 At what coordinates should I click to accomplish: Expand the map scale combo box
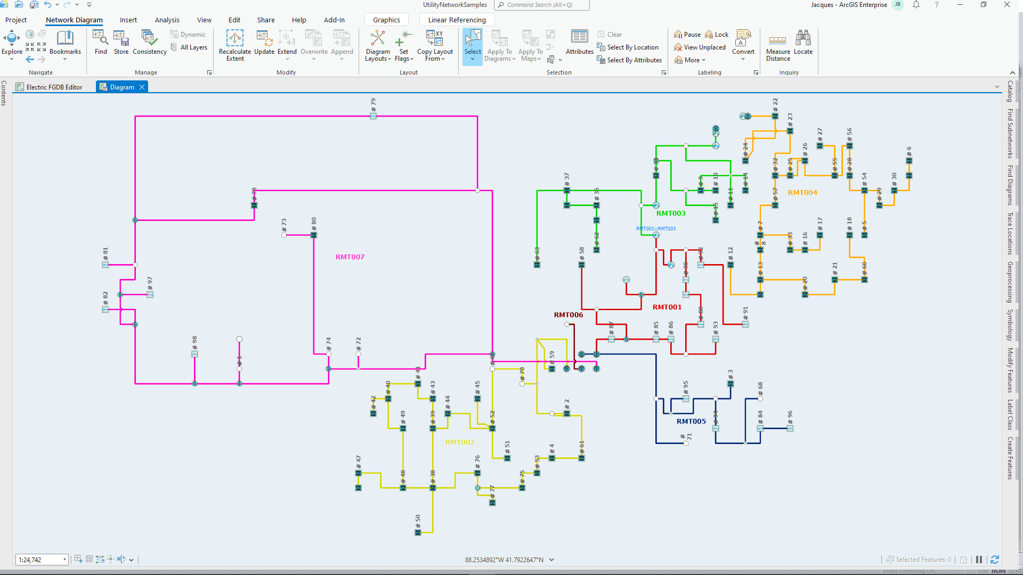pyautogui.click(x=63, y=560)
